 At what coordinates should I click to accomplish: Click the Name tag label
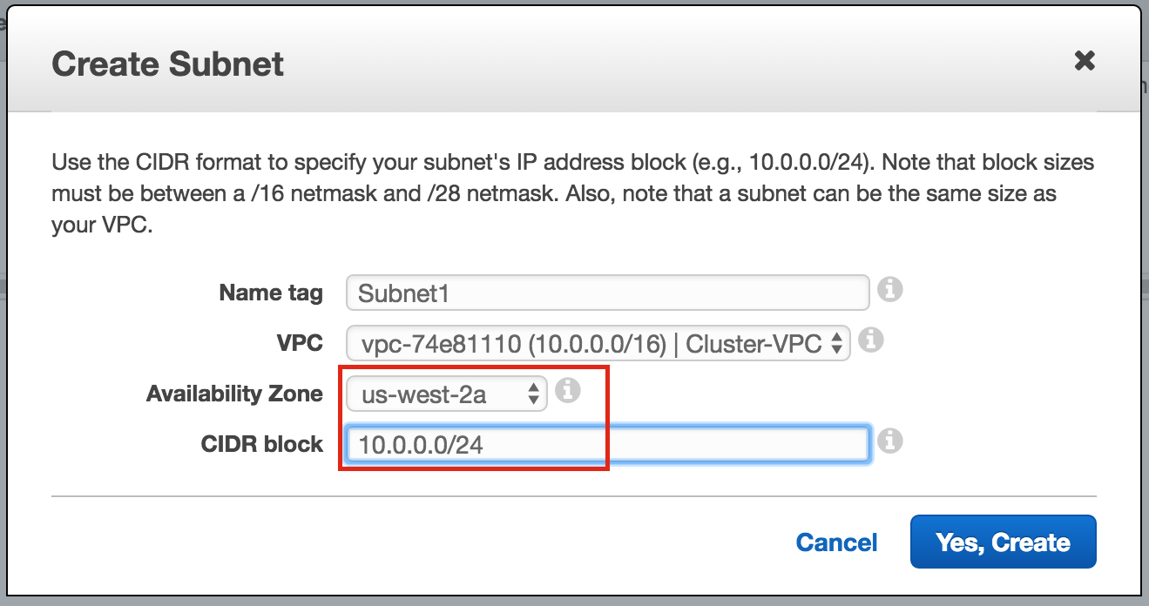(x=271, y=293)
